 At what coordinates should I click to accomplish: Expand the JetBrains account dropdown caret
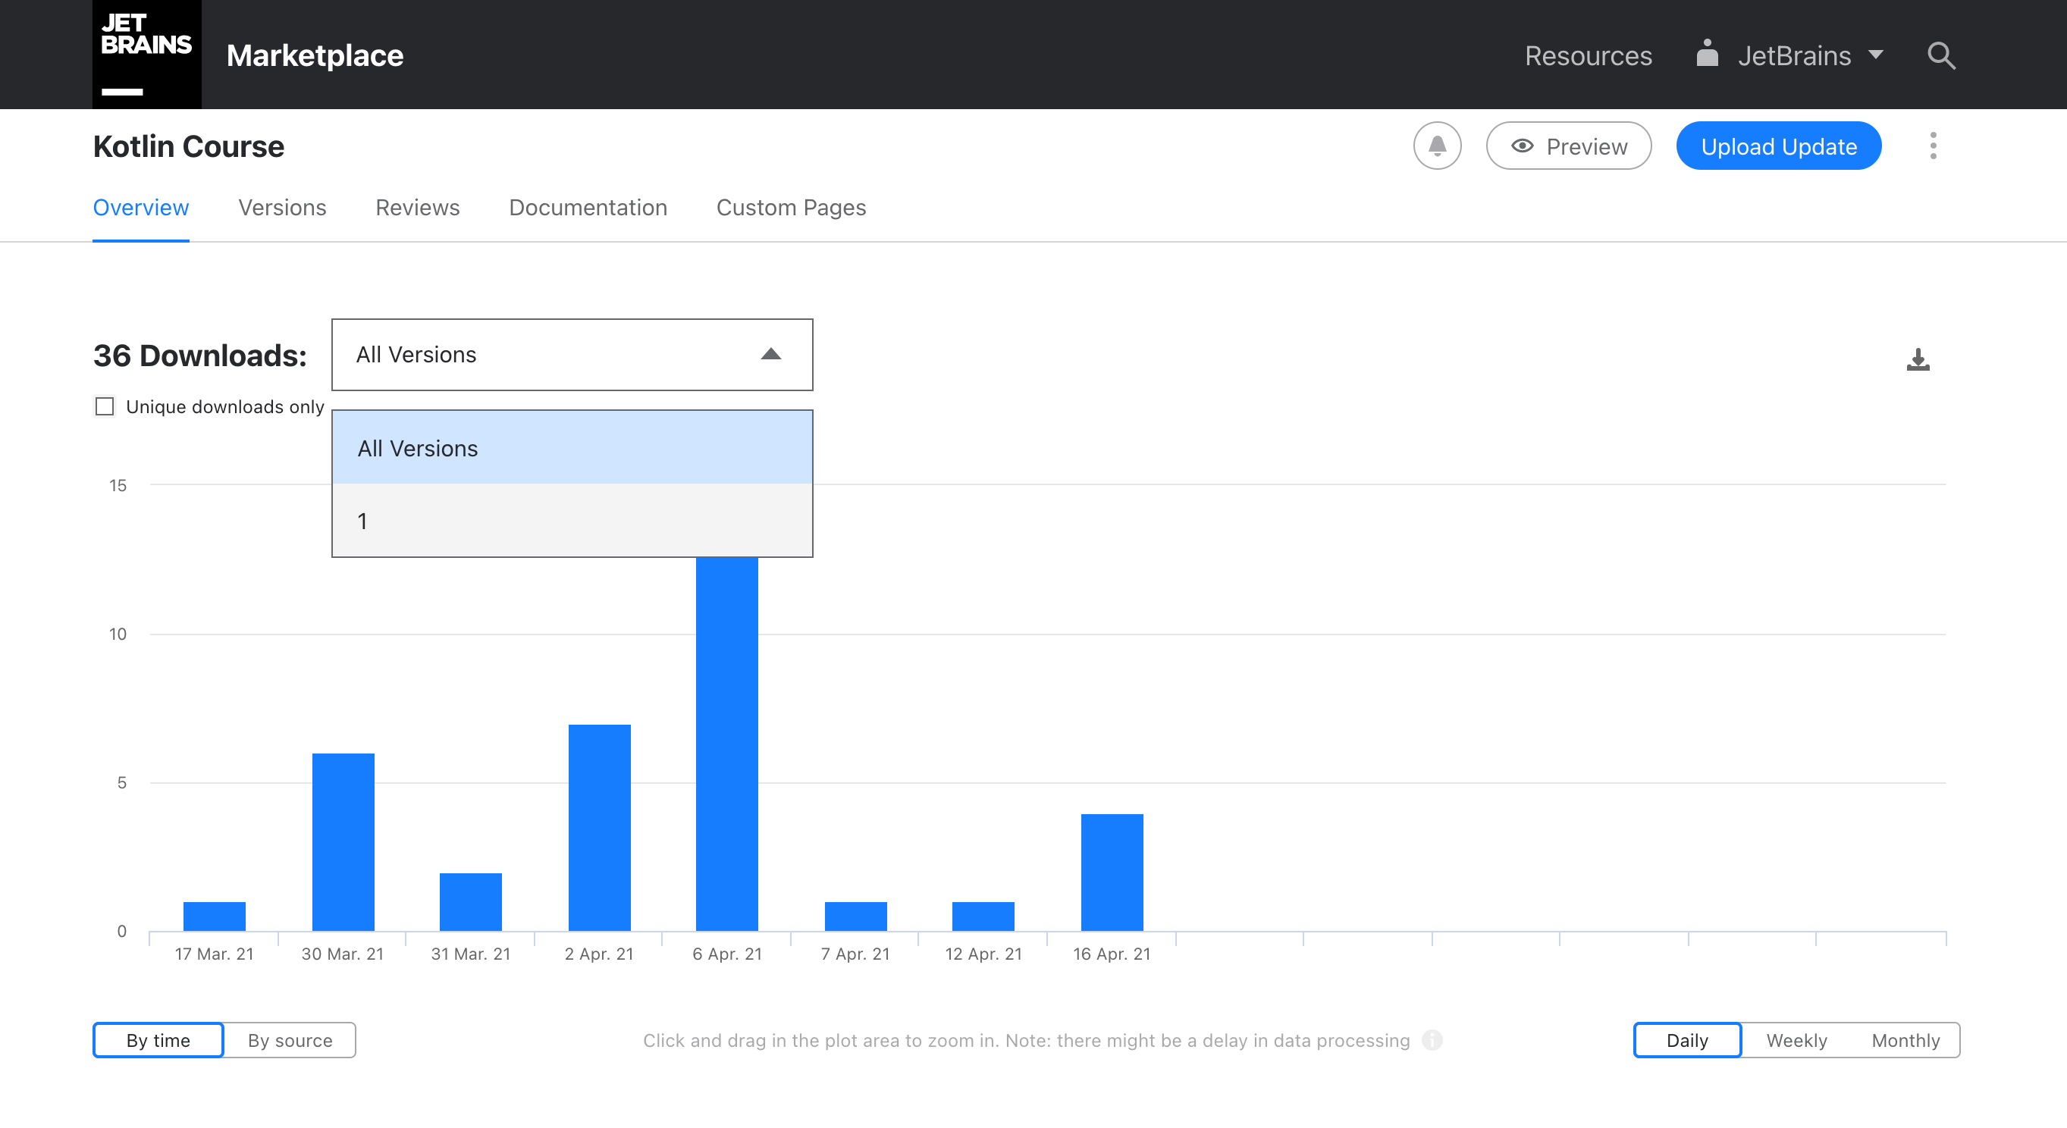[1875, 55]
